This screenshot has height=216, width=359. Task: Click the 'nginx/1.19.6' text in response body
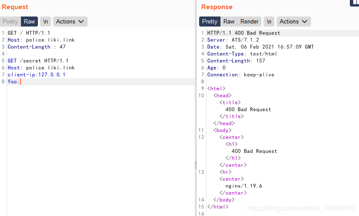tap(244, 186)
